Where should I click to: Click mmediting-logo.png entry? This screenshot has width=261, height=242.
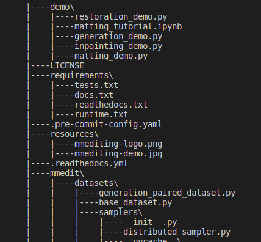click(x=118, y=144)
